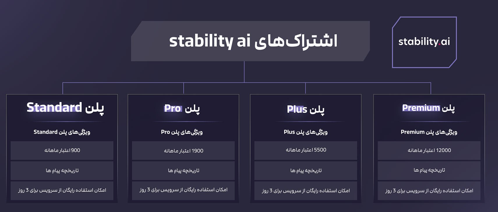Click «تاریخچه پیام ها» in the Premium plan
Viewport: 498px width, 212px height.
click(x=429, y=170)
